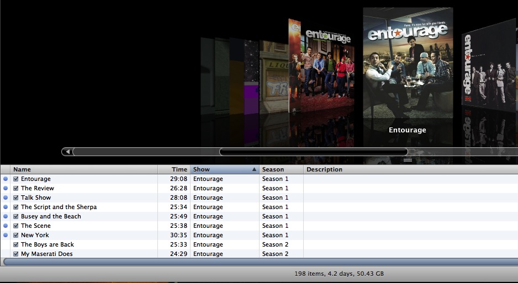Click blue unplayed dot for New York
The image size is (518, 283).
(x=6, y=235)
